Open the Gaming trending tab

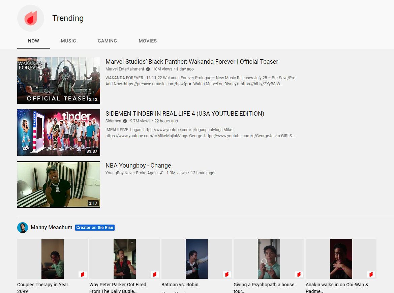(107, 41)
